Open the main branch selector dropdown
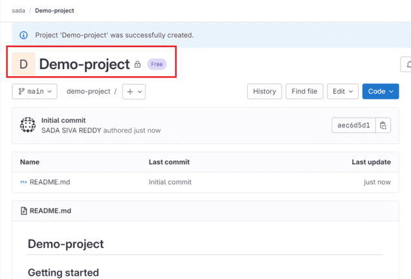411x279 pixels. point(34,92)
